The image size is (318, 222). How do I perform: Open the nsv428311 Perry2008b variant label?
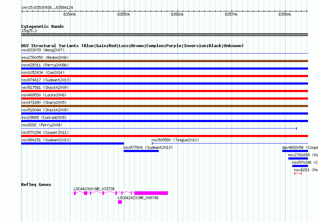pyautogui.click(x=45, y=65)
